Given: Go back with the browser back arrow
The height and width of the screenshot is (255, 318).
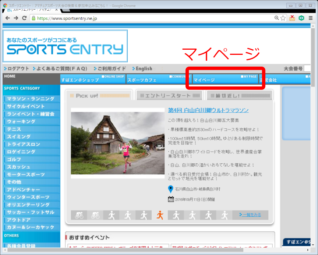Looking at the screenshot, I should (7, 18).
